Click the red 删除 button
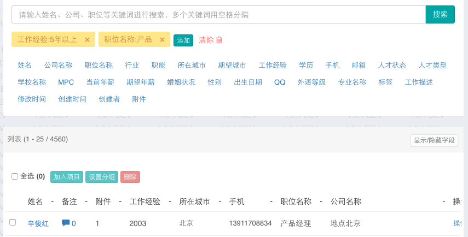 point(130,177)
